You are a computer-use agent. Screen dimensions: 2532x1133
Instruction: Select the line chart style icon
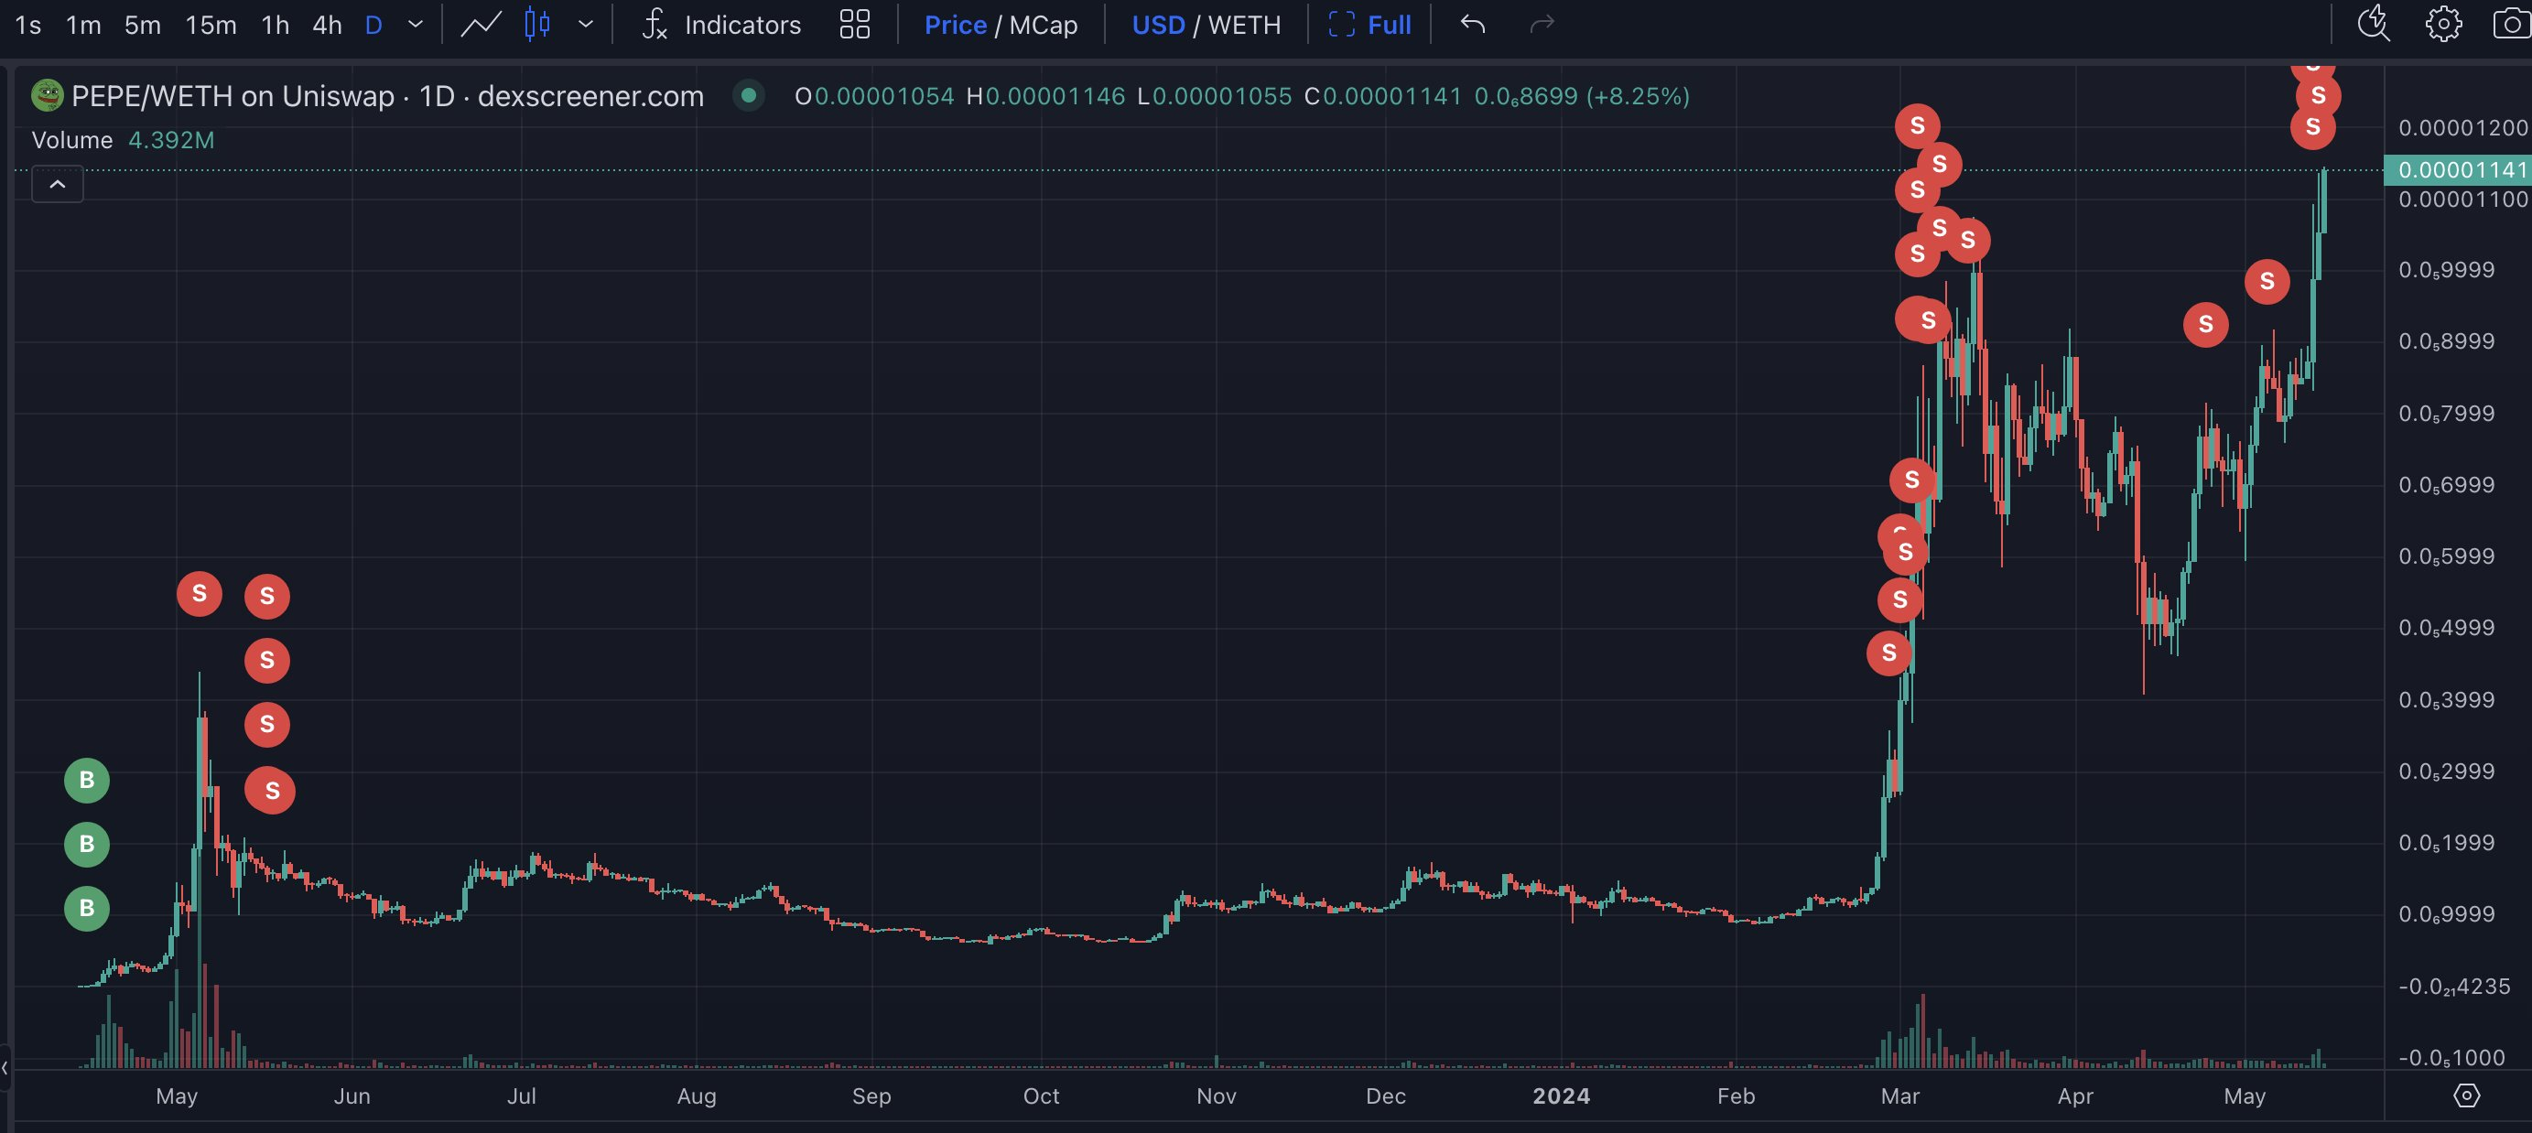pyautogui.click(x=481, y=25)
